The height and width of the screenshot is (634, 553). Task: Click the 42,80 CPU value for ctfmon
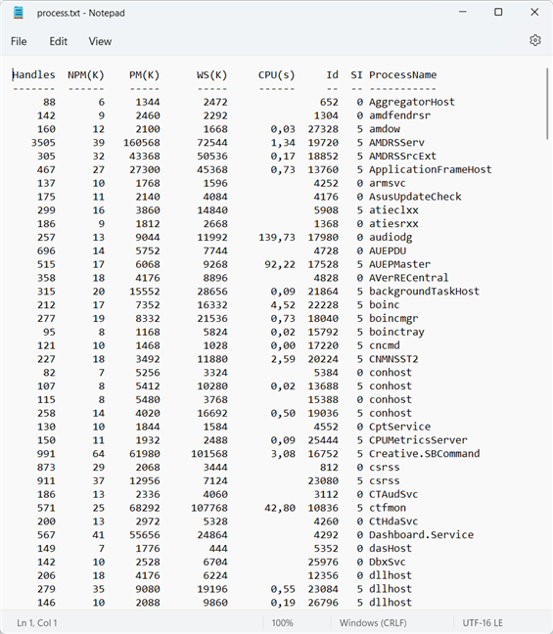point(280,508)
